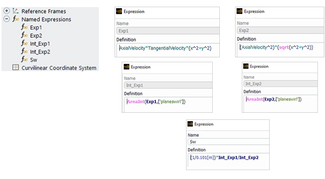Click the function icon beside Exp1
This screenshot has height=179, width=325.
[x=24, y=27]
